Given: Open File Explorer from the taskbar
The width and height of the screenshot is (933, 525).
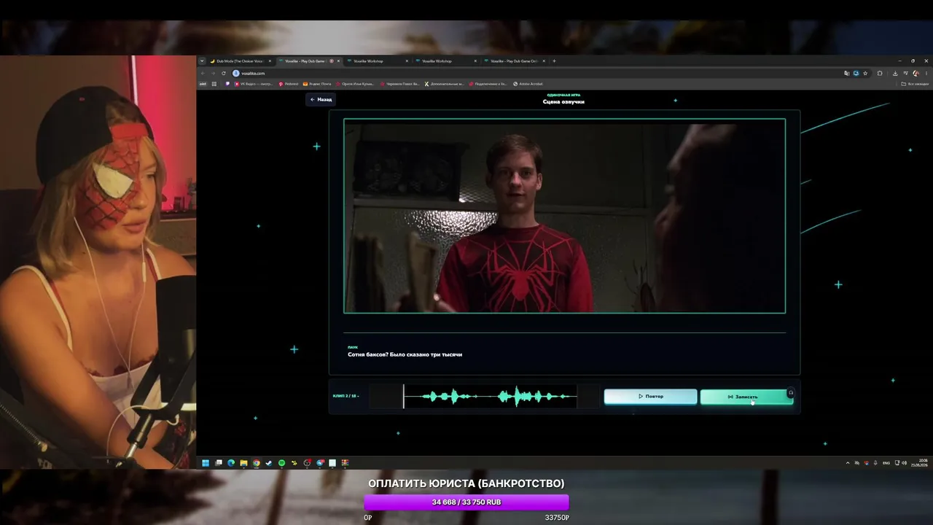Looking at the screenshot, I should coord(243,463).
